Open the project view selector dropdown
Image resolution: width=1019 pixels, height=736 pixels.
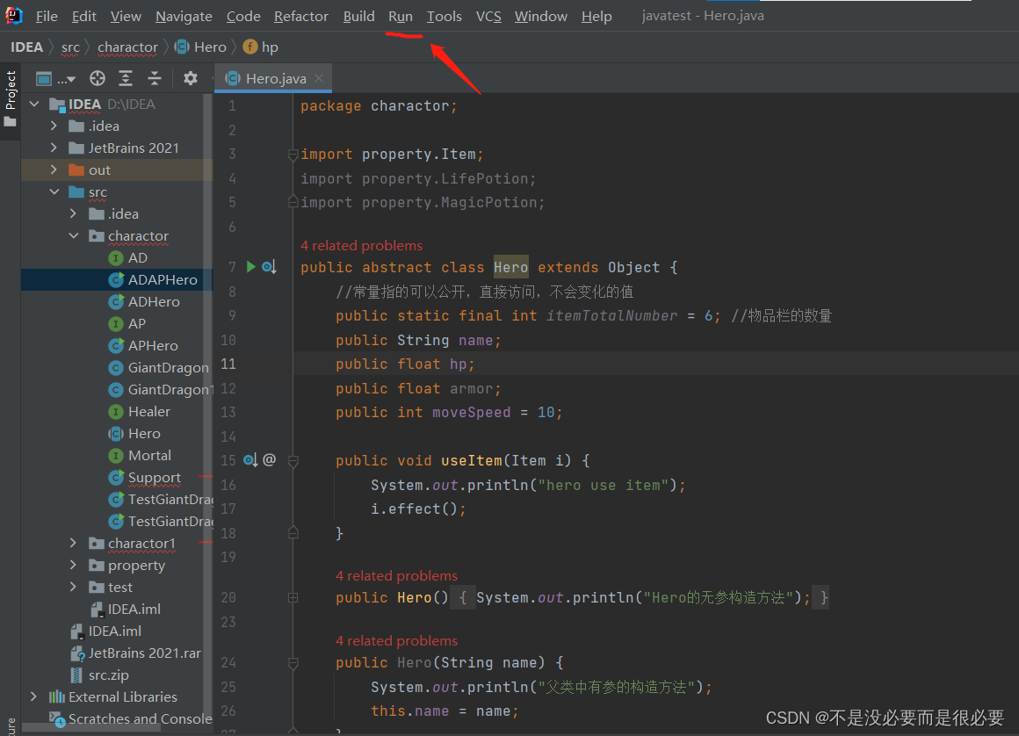(56, 79)
